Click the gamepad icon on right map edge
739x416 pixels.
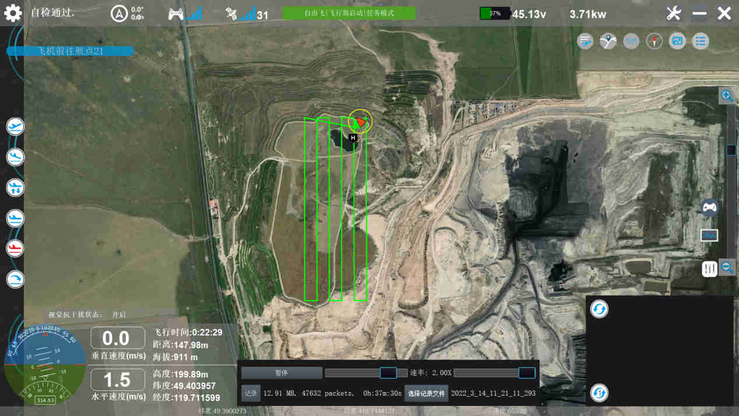coord(709,207)
